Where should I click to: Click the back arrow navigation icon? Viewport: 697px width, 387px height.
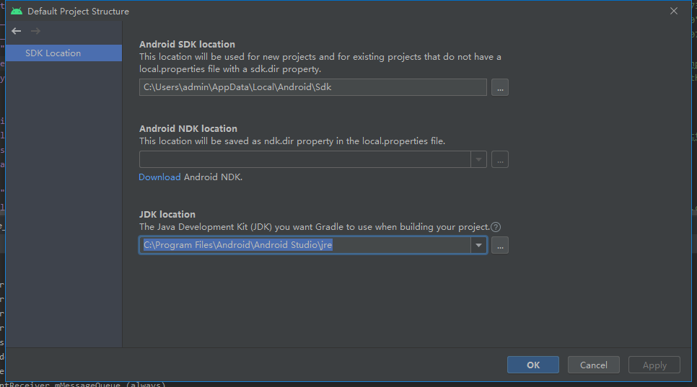coord(17,31)
